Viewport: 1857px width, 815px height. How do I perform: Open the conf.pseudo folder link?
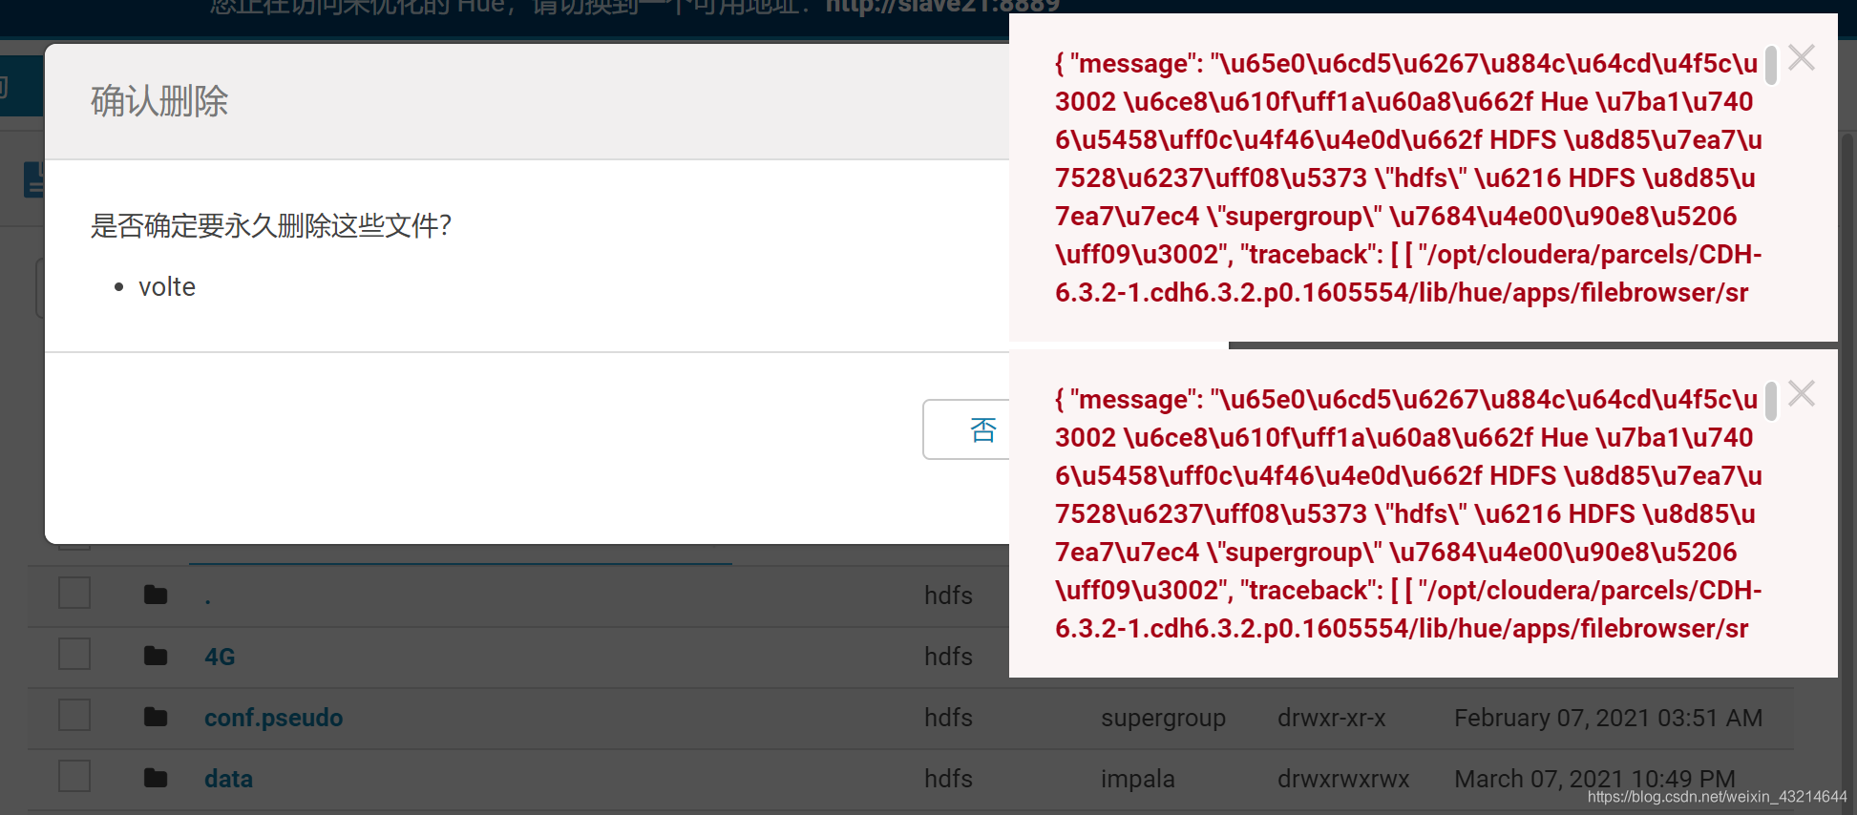(x=273, y=718)
